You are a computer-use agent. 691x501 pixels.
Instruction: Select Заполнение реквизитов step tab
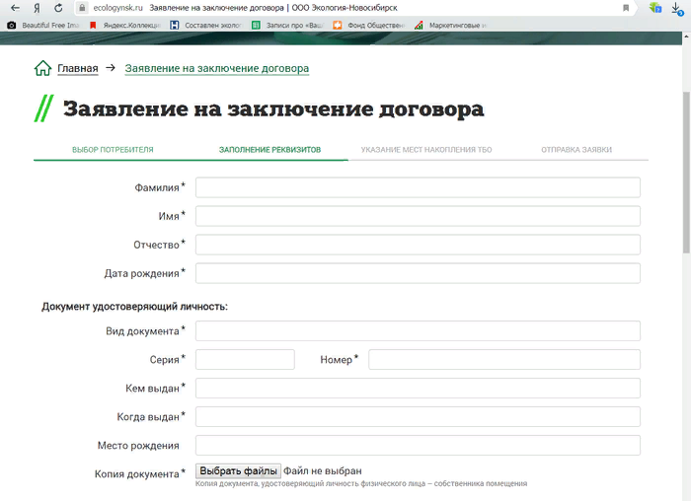point(269,150)
